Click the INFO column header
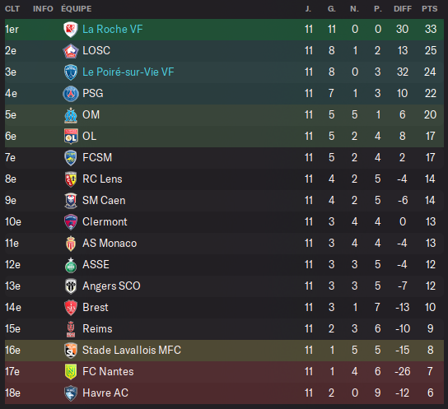 pos(43,9)
